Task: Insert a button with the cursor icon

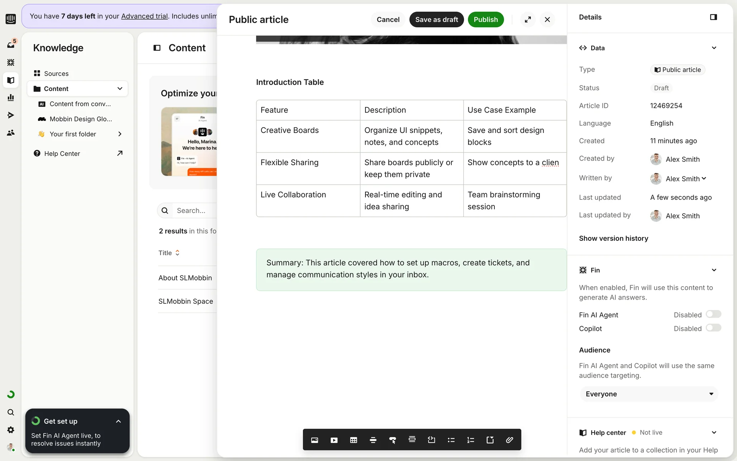Action: pyautogui.click(x=392, y=440)
